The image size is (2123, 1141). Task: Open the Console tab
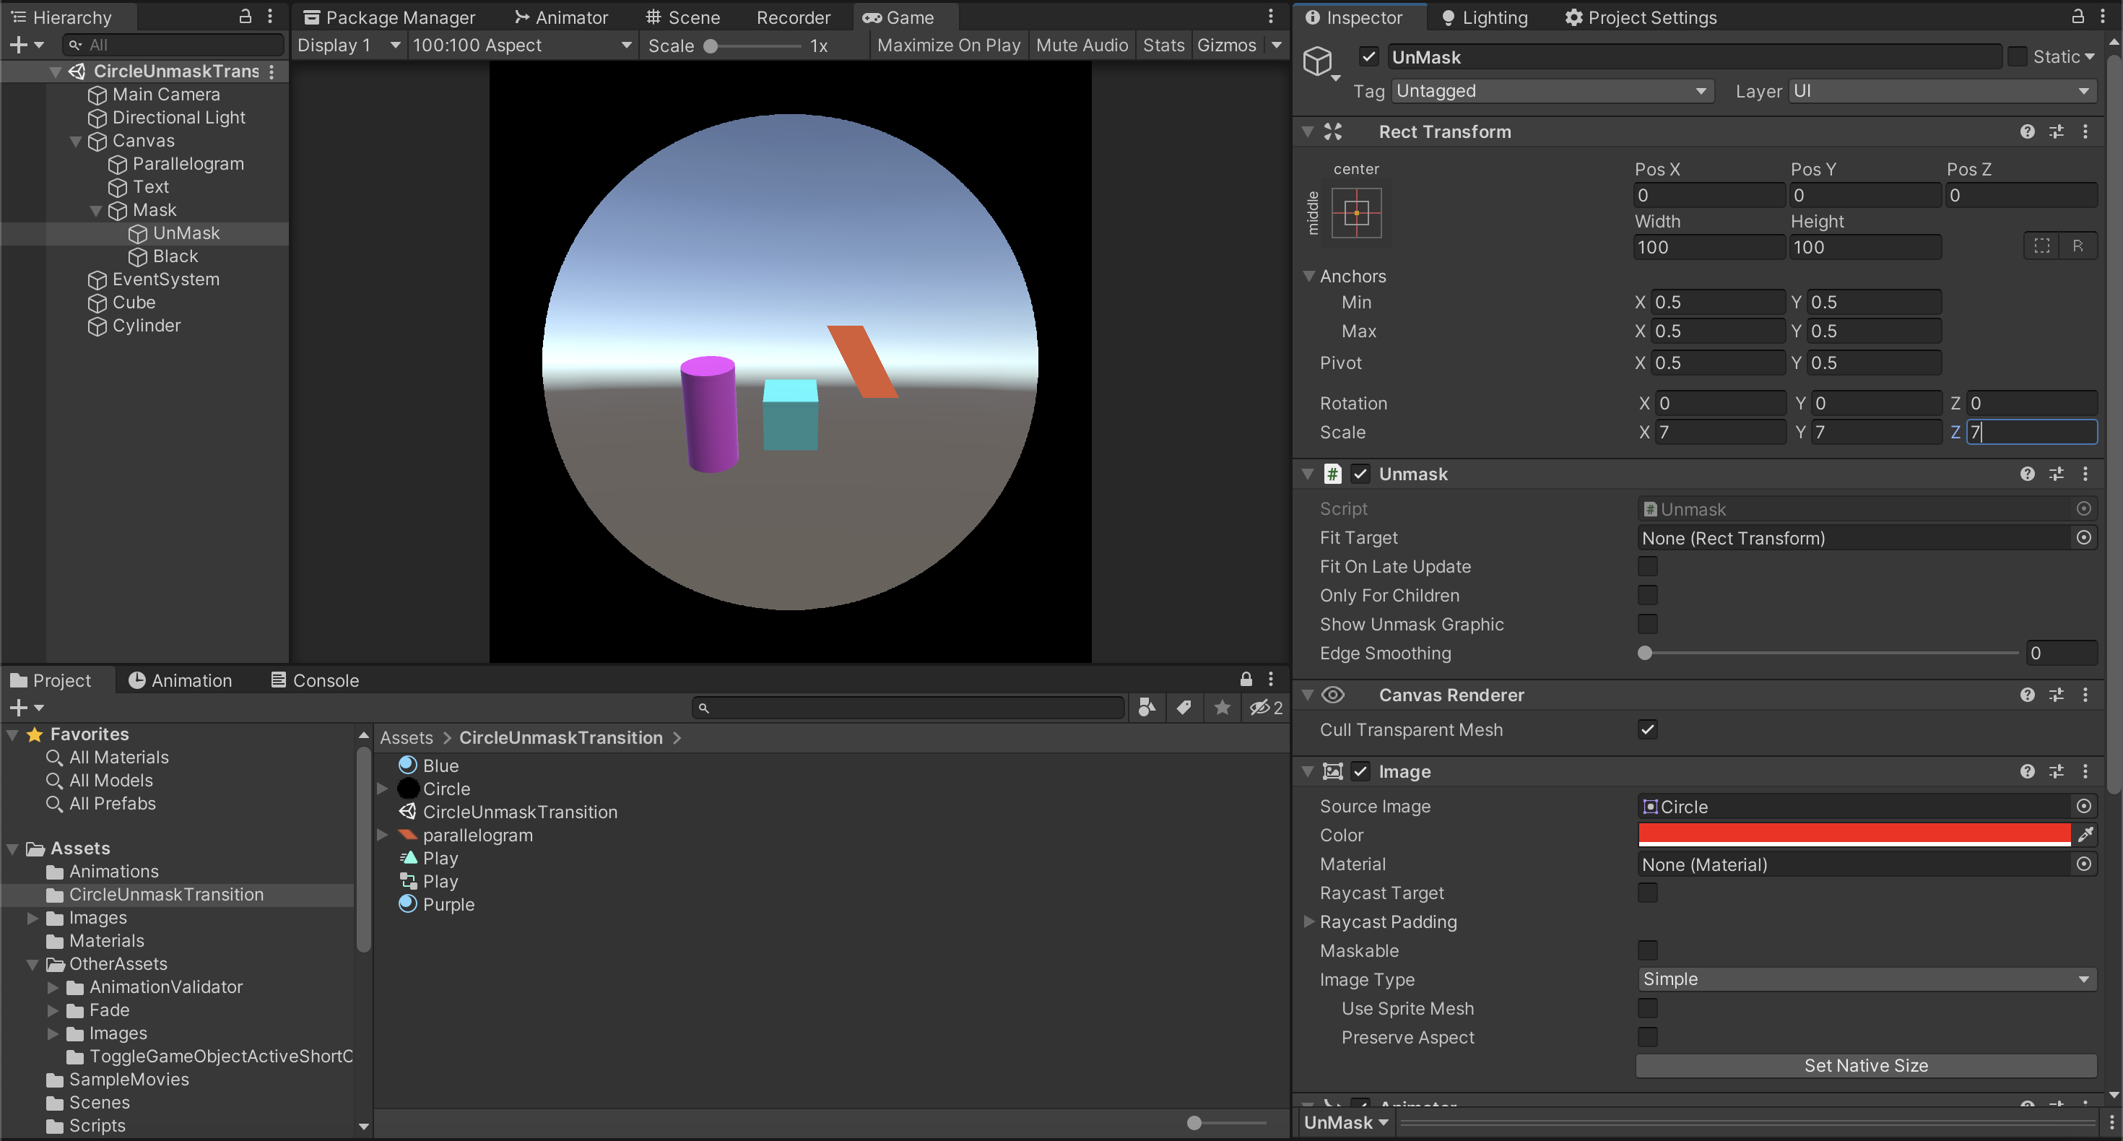[315, 680]
